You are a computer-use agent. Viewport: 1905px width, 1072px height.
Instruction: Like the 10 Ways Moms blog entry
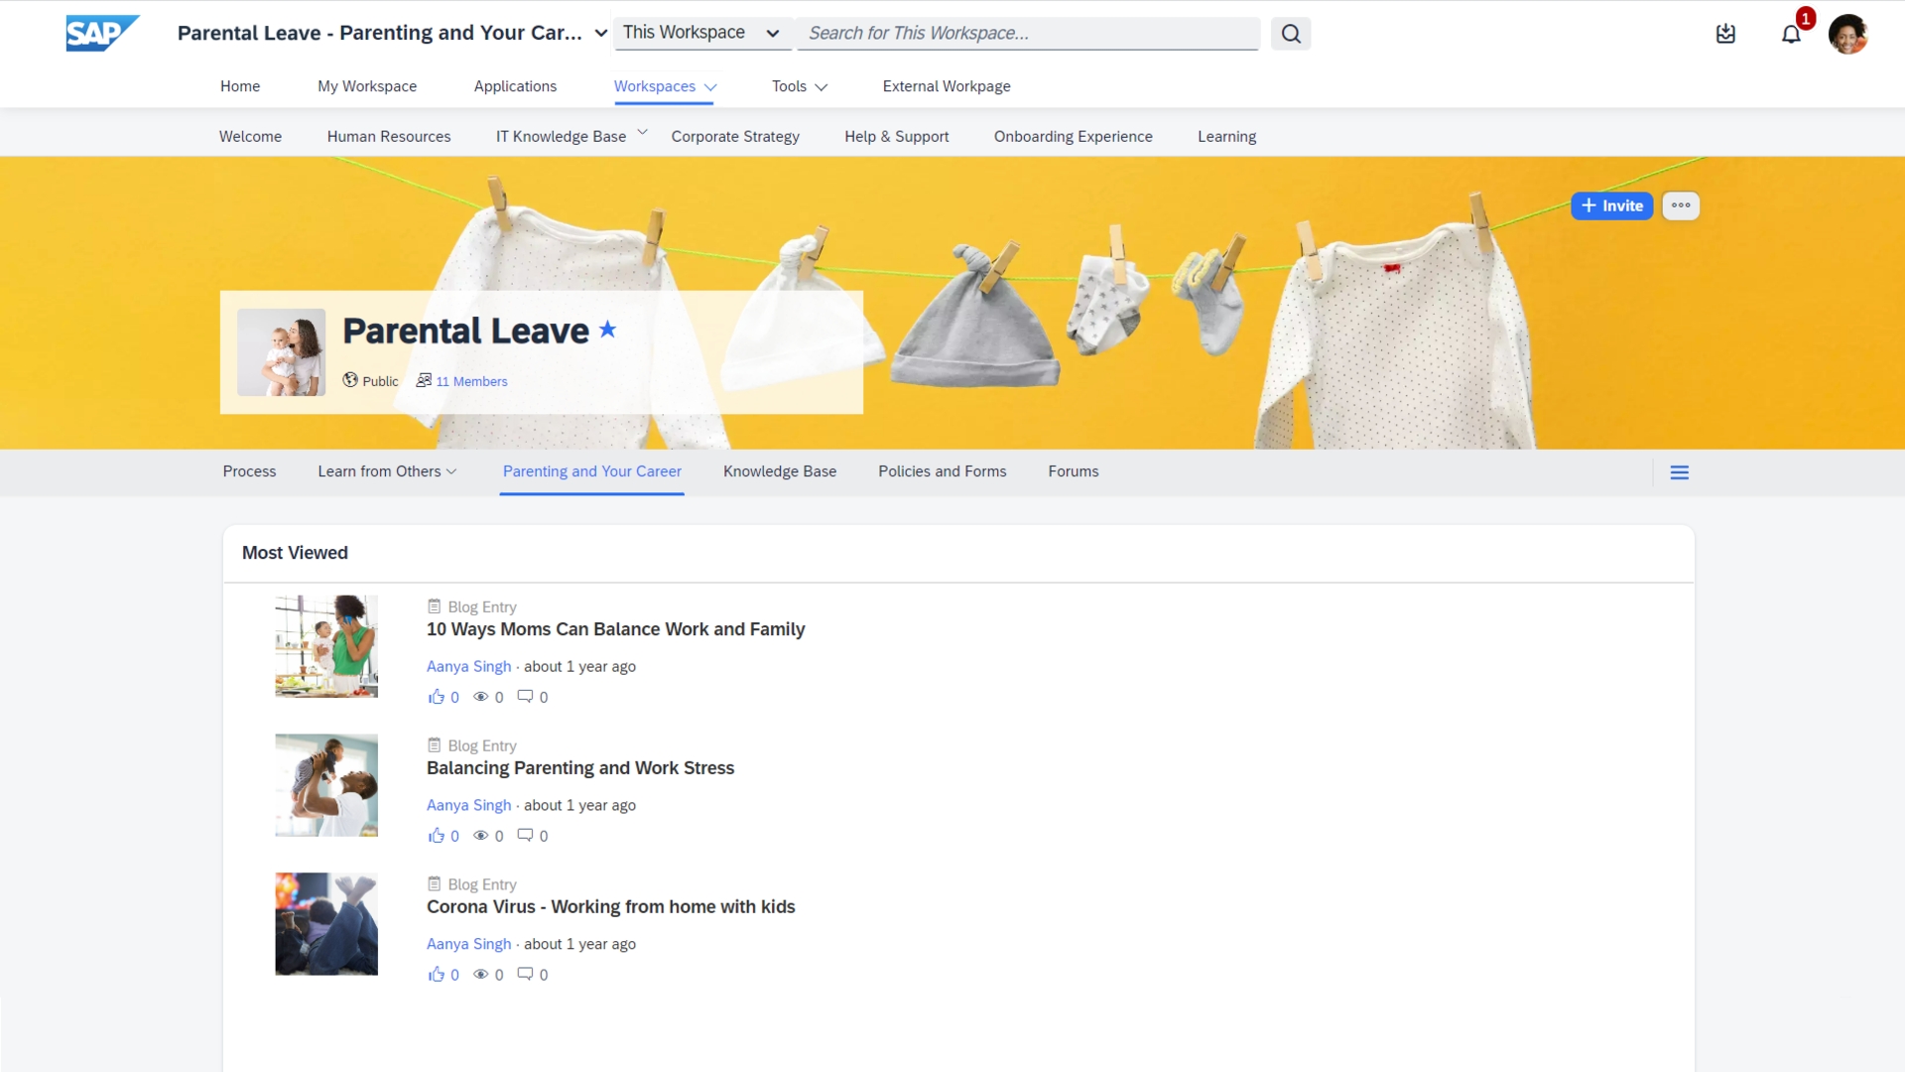(x=436, y=697)
